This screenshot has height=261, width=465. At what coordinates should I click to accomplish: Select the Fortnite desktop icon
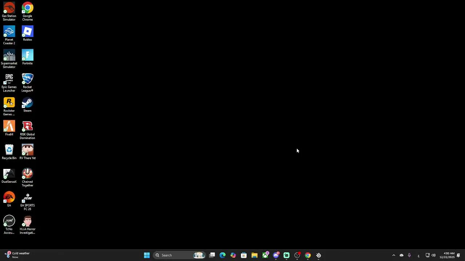point(27,57)
